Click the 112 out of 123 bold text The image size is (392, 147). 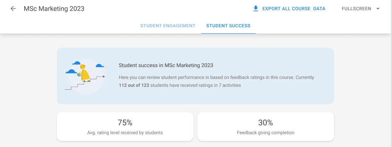click(134, 85)
